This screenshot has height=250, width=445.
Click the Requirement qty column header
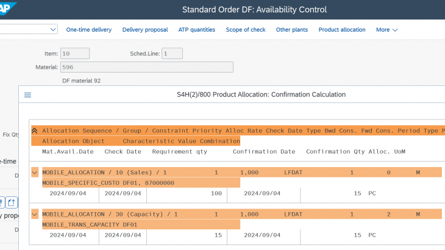(179, 152)
